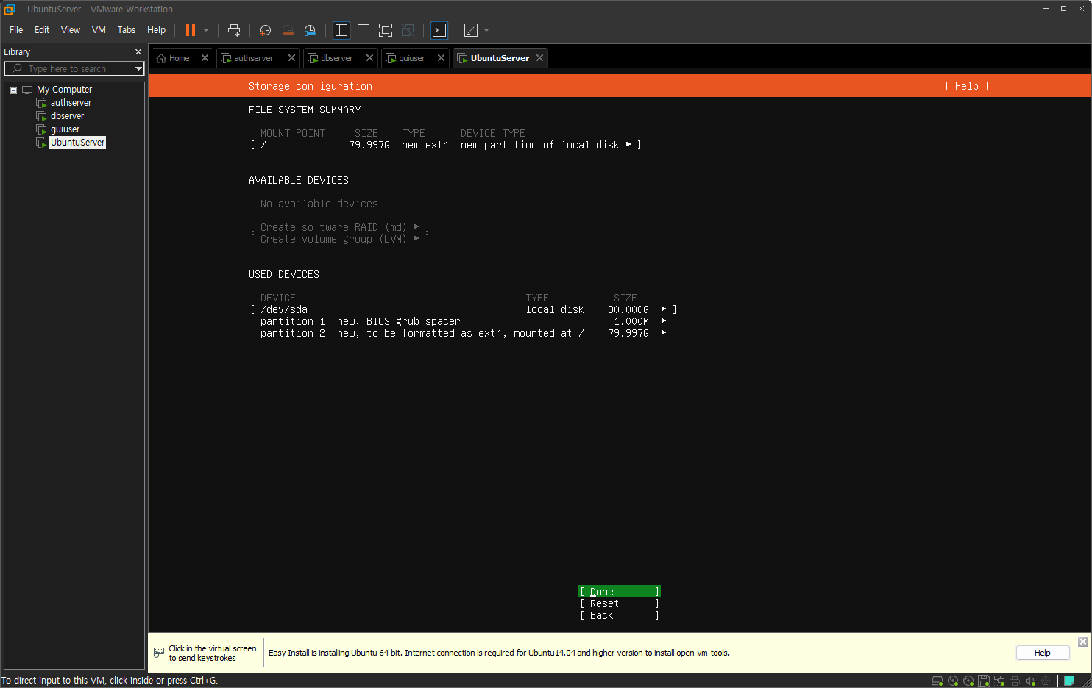Open the Help menu in menu bar
The width and height of the screenshot is (1092, 688).
point(156,30)
